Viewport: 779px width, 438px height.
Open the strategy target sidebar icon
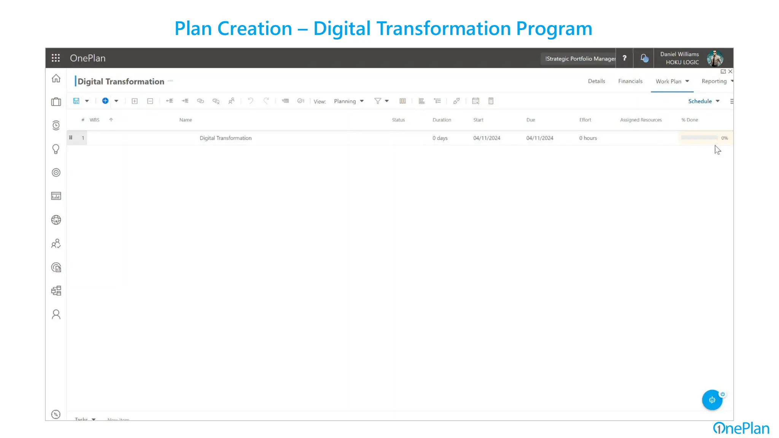click(56, 173)
